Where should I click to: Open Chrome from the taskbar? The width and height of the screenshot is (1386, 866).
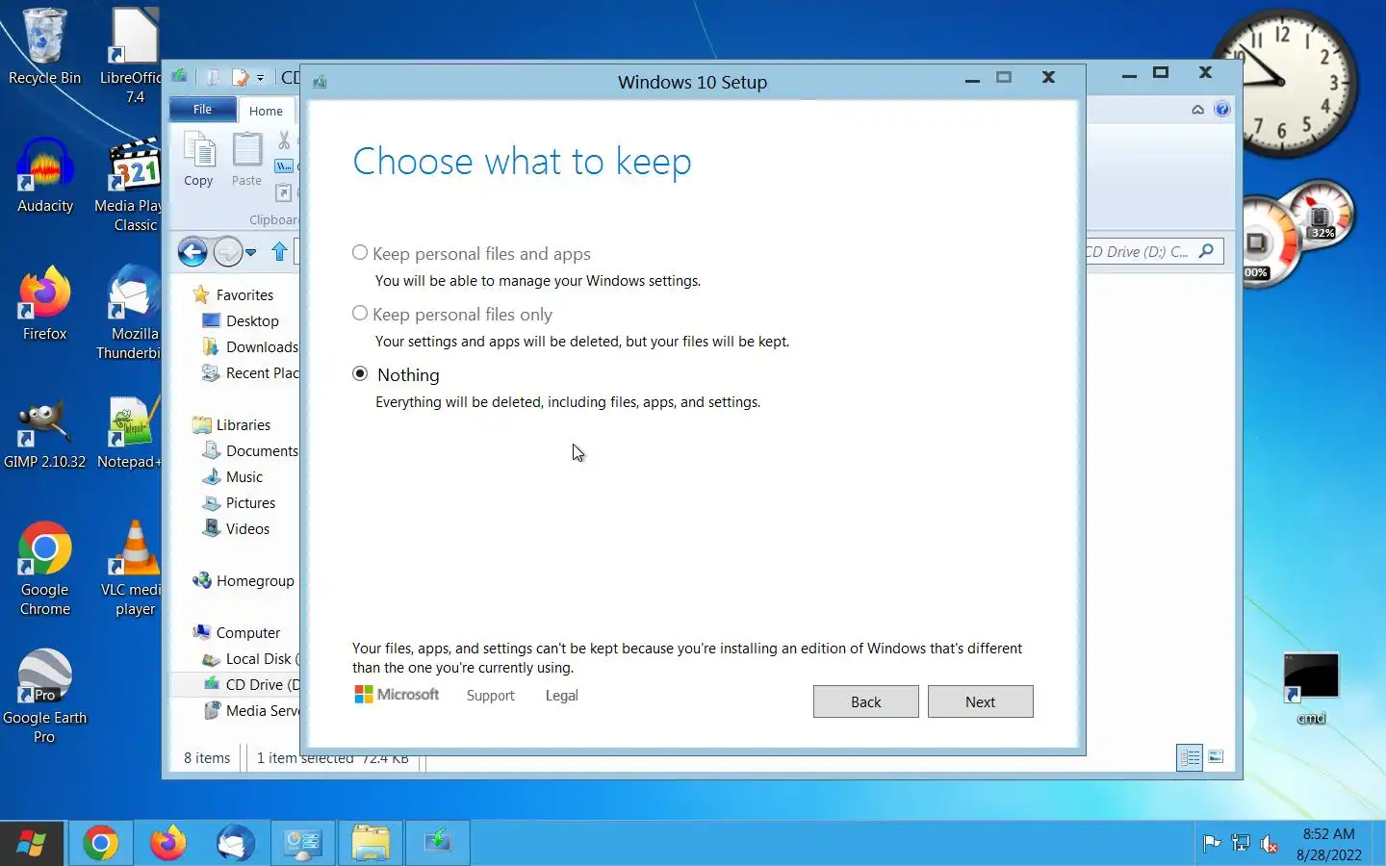(x=100, y=843)
